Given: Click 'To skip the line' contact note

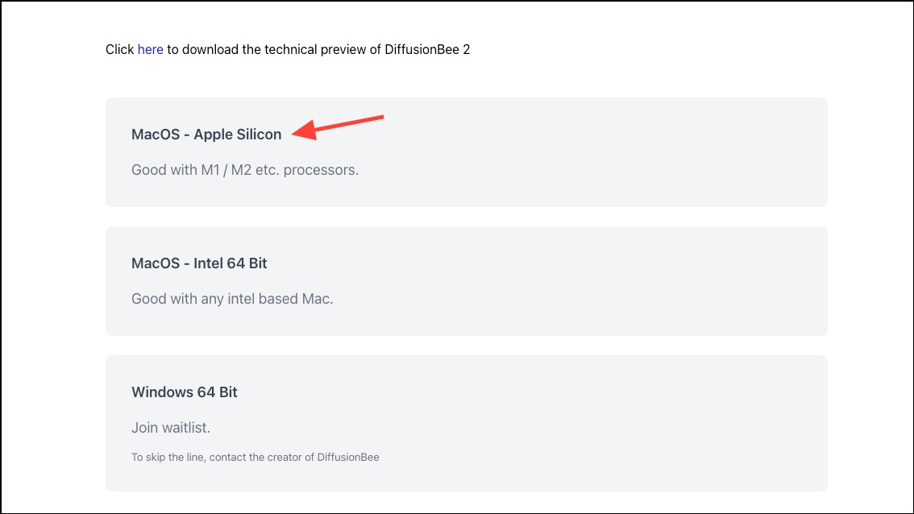Looking at the screenshot, I should [x=256, y=458].
